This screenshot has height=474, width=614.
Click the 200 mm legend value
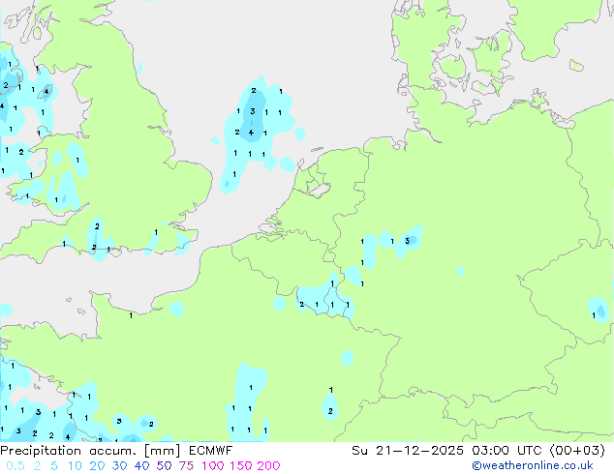click(x=268, y=466)
